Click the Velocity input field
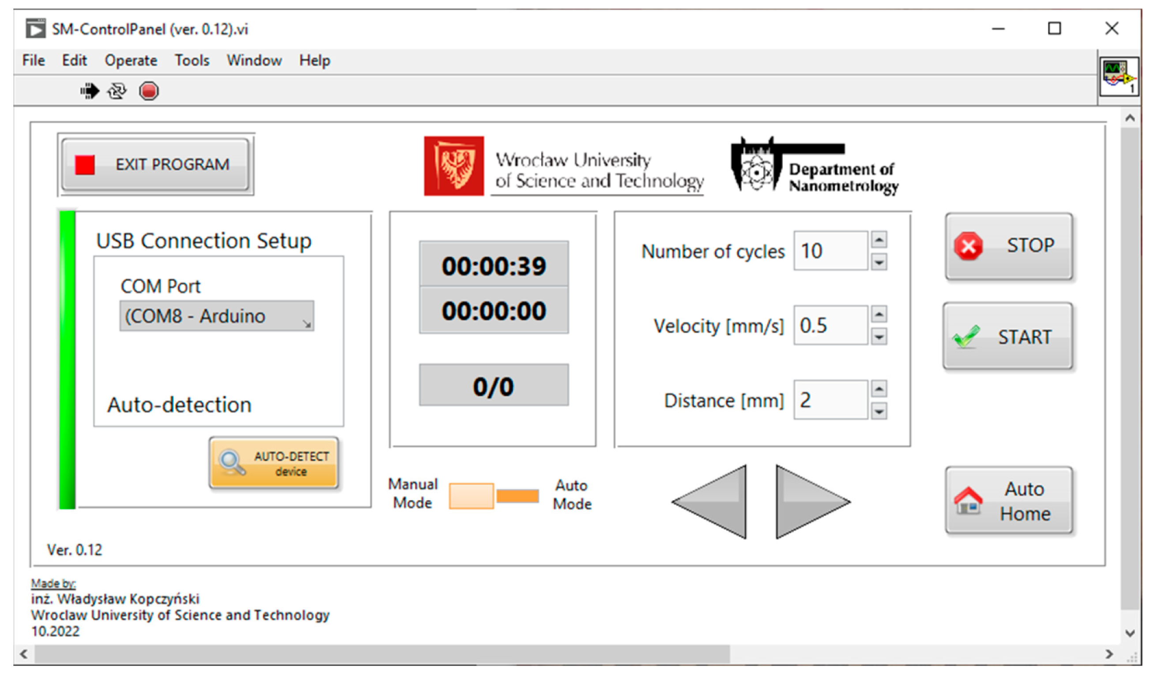1150x675 pixels. pos(830,326)
